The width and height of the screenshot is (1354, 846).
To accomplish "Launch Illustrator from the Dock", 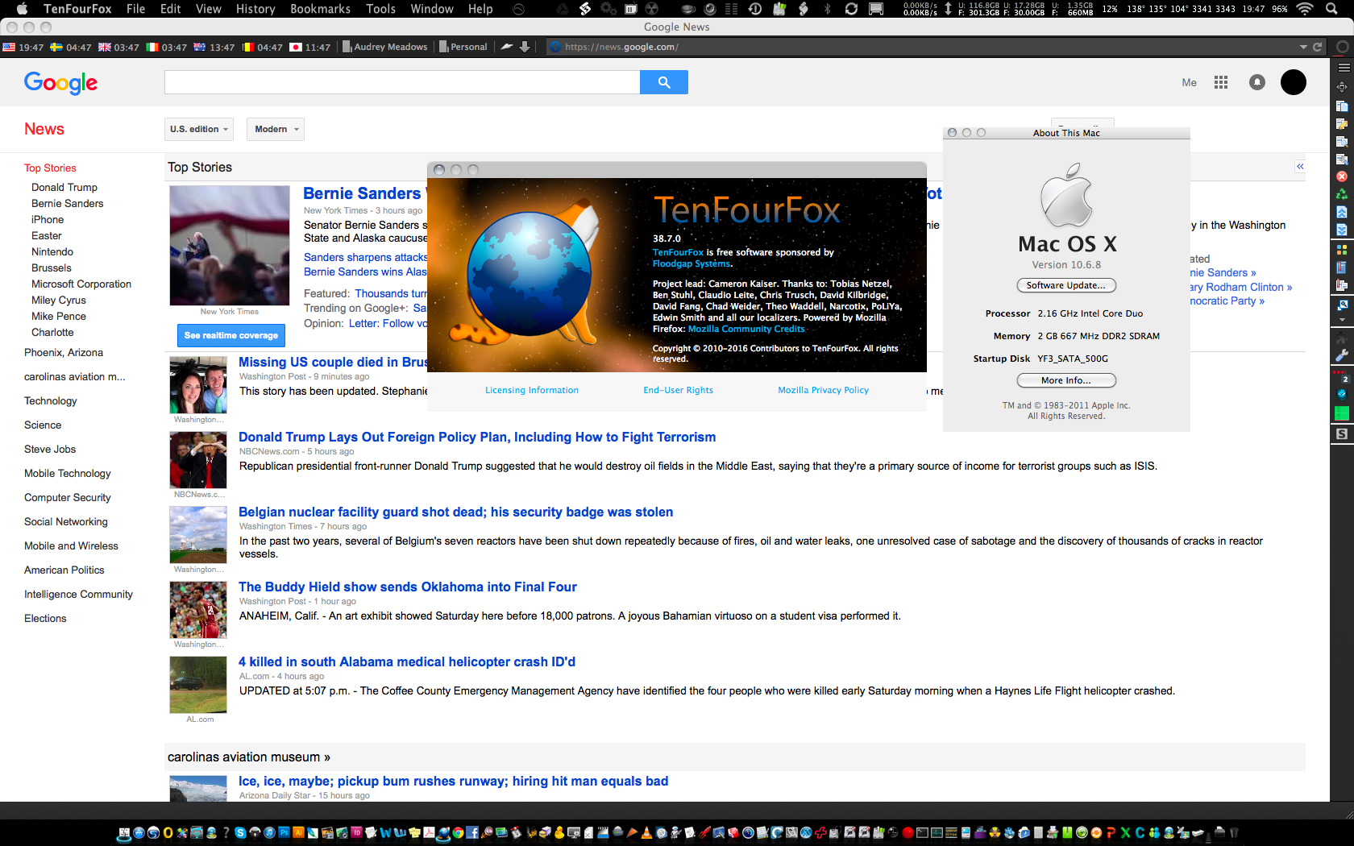I will click(298, 832).
